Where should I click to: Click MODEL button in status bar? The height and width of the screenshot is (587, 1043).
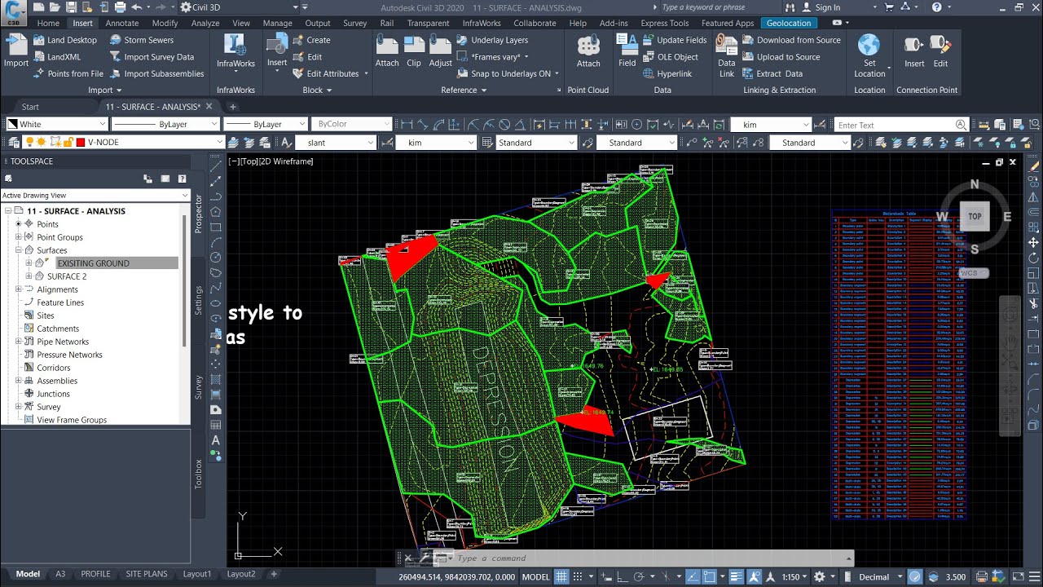535,576
